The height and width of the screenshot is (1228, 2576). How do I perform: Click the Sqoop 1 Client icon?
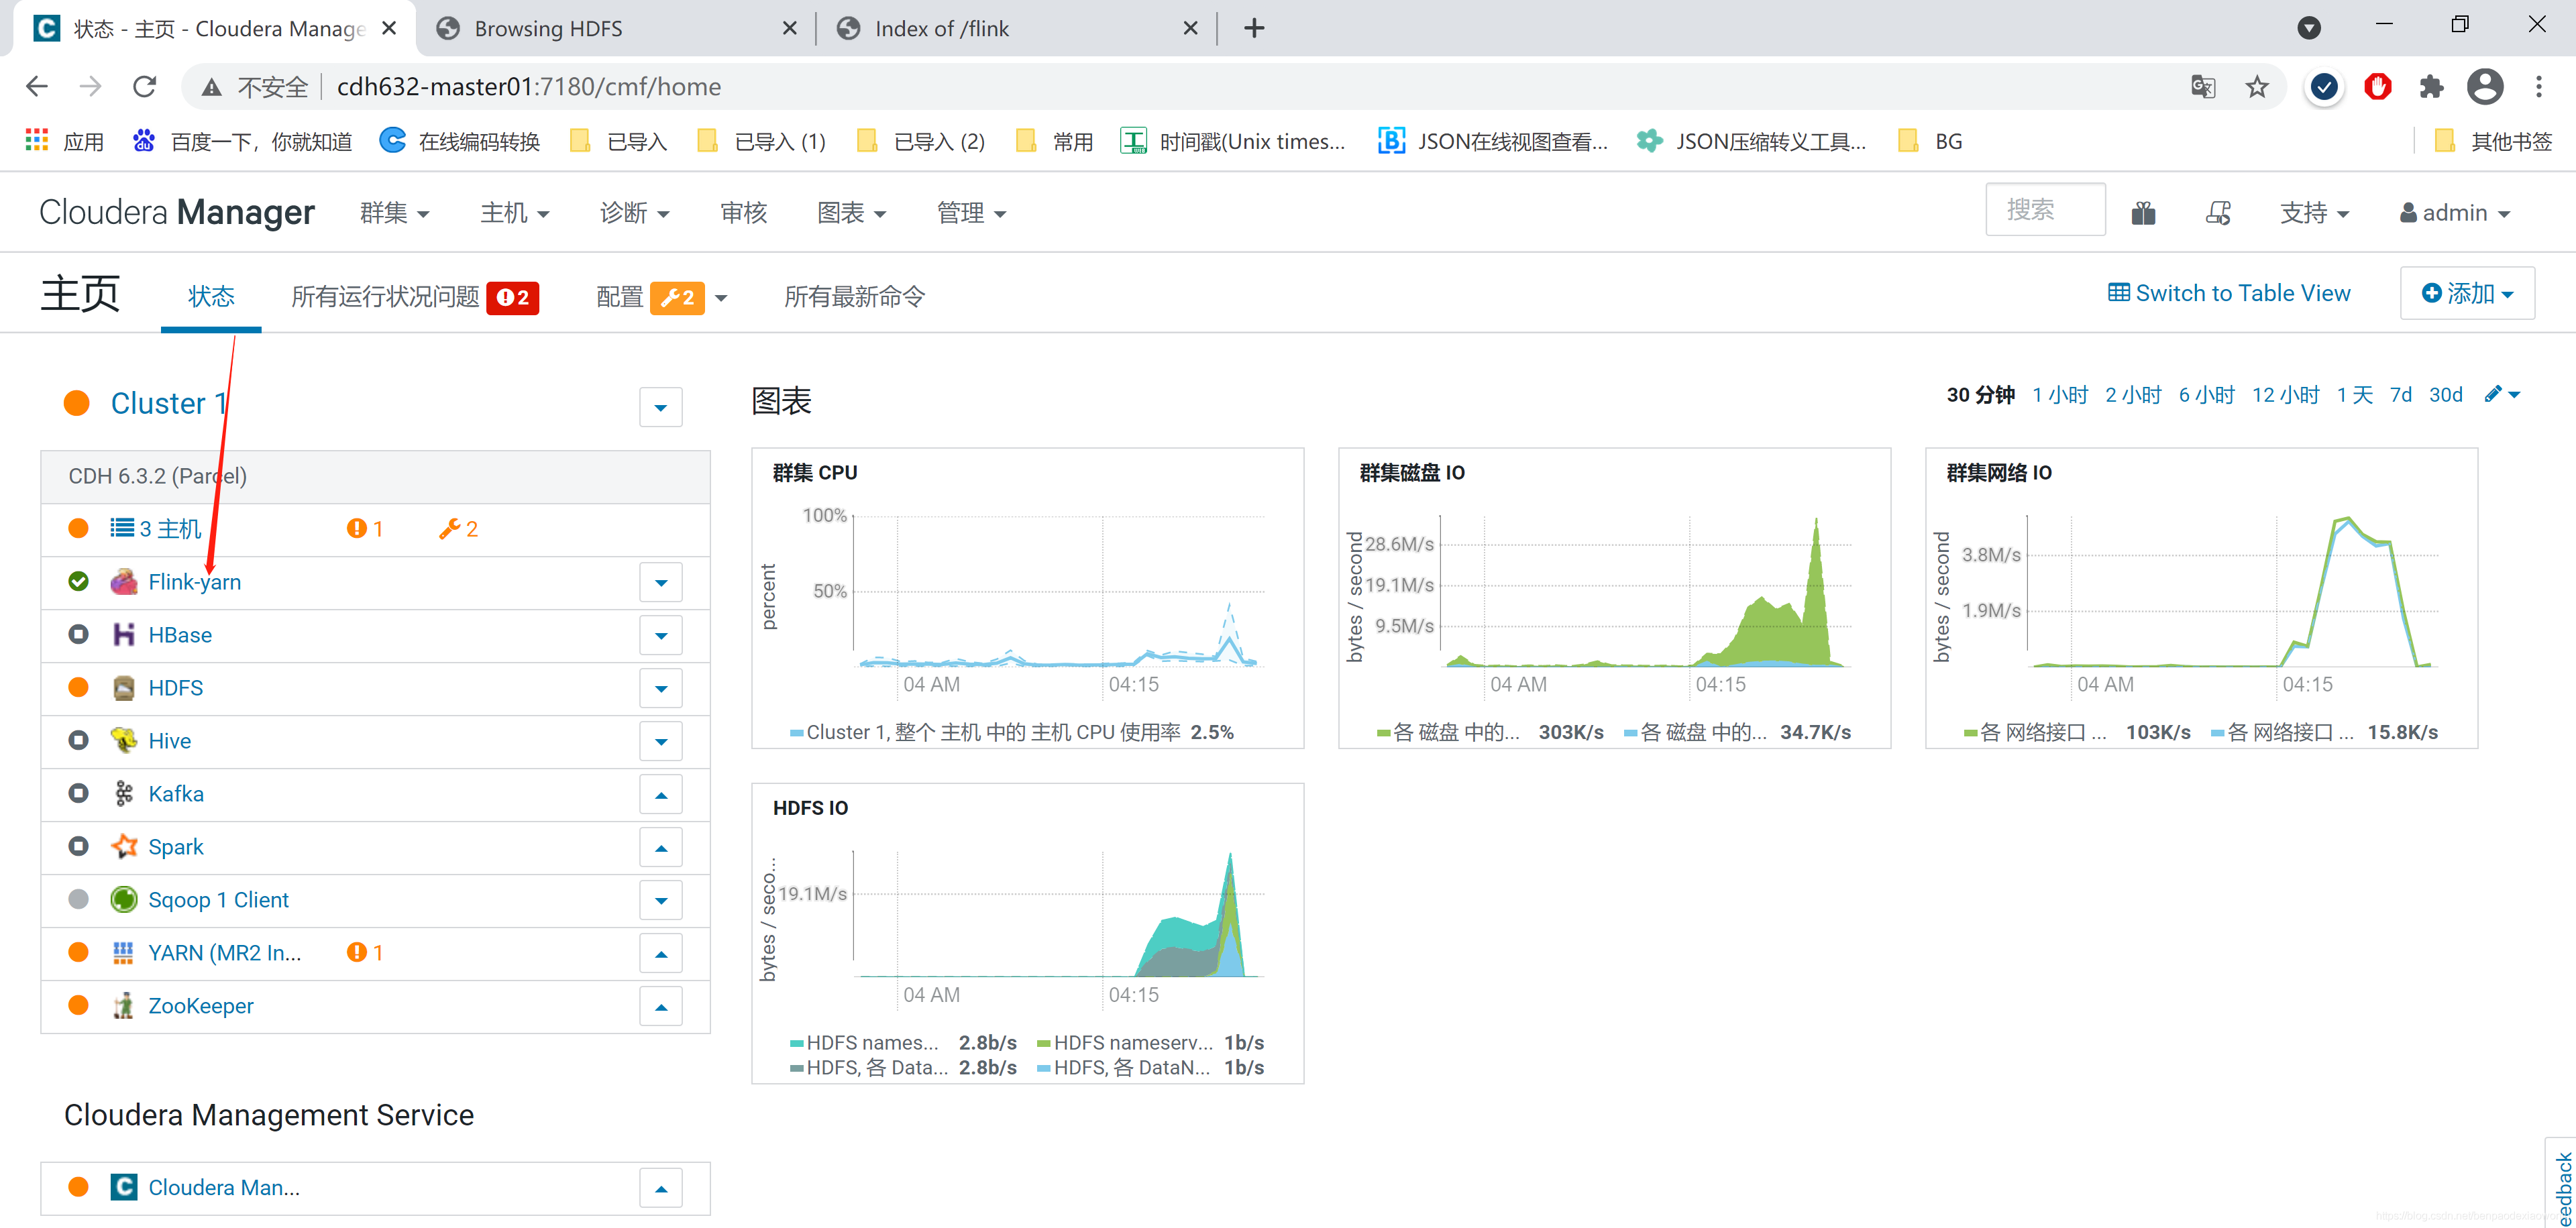click(124, 900)
